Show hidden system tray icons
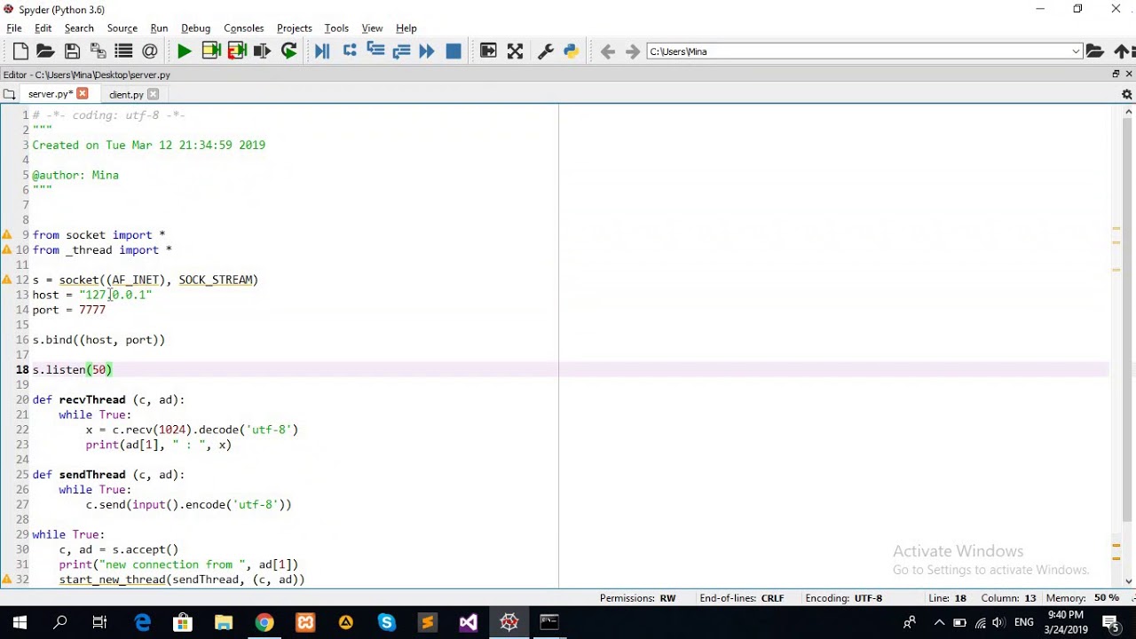Viewport: 1136px width, 639px height. (x=939, y=622)
